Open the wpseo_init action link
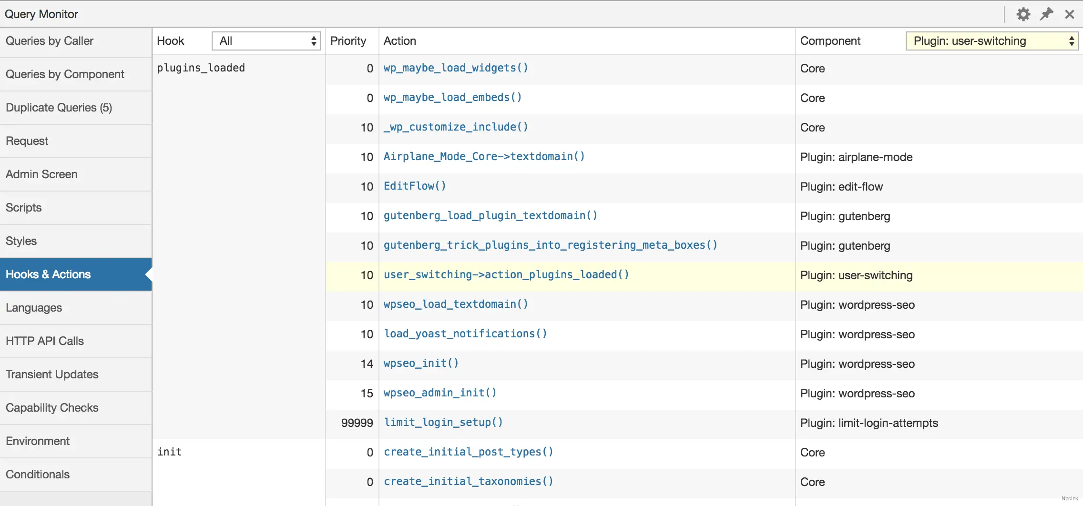1083x506 pixels. (421, 363)
